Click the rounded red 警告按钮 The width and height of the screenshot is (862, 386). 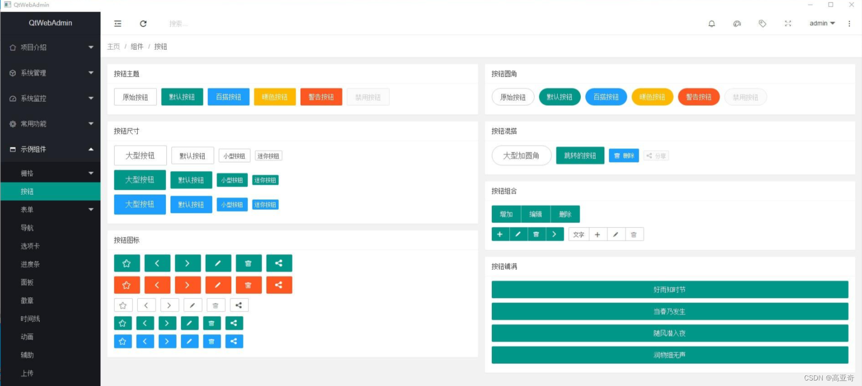699,97
